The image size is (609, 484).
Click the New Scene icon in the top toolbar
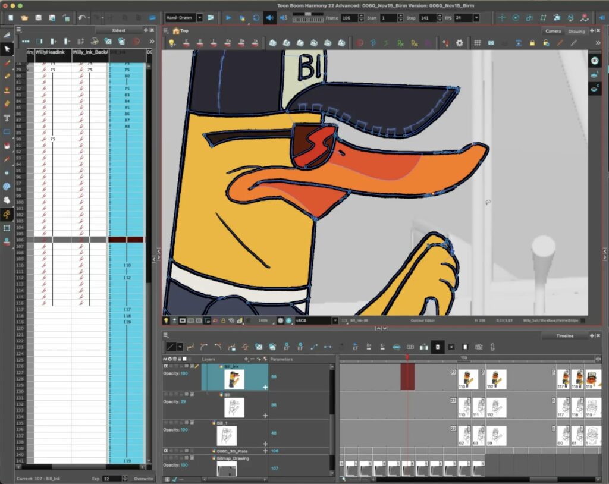(11, 18)
